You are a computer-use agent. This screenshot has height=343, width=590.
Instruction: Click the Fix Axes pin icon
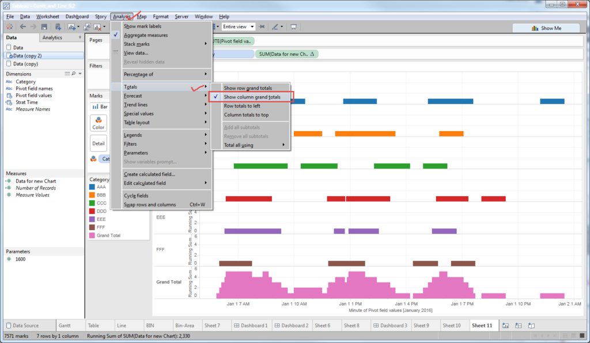[262, 26]
